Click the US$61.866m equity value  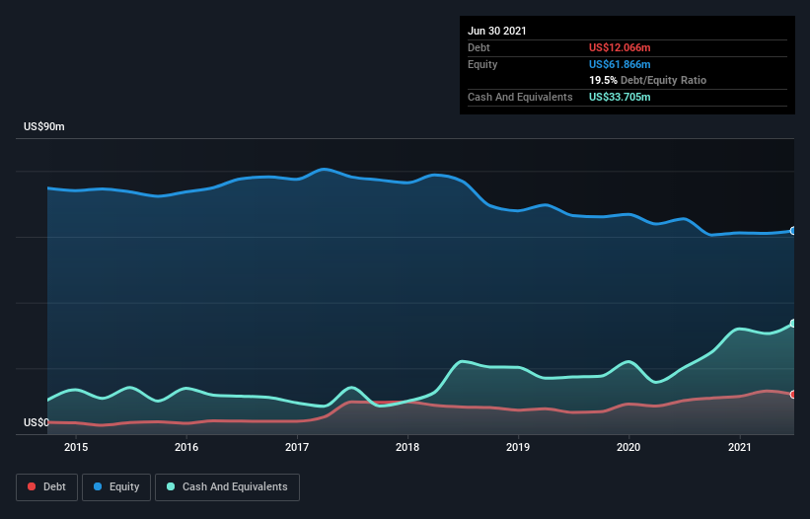click(x=620, y=64)
